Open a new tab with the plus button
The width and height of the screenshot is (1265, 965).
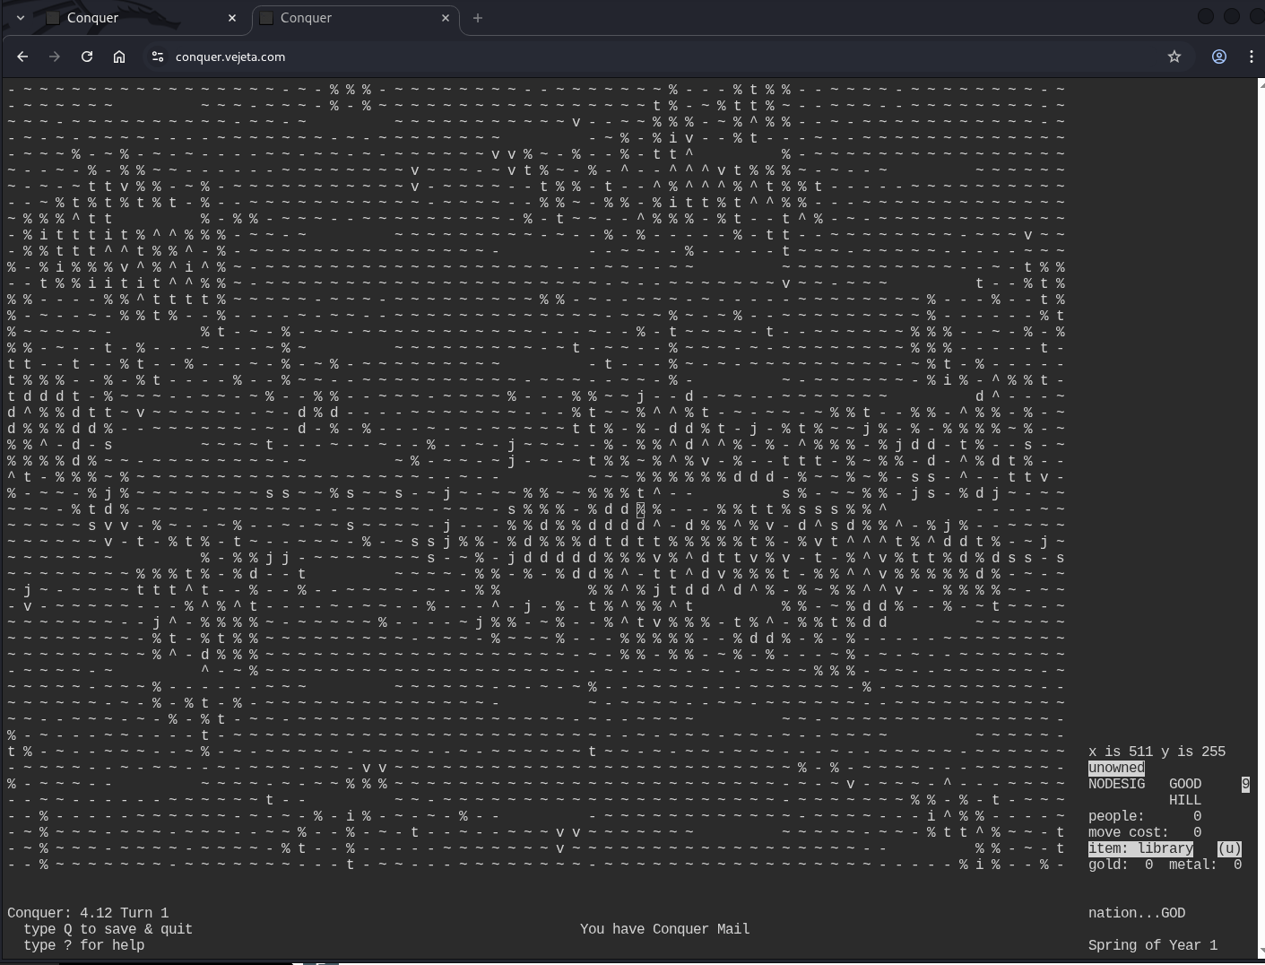click(x=478, y=18)
